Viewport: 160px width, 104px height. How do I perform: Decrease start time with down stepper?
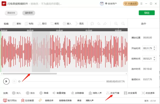click(x=154, y=49)
